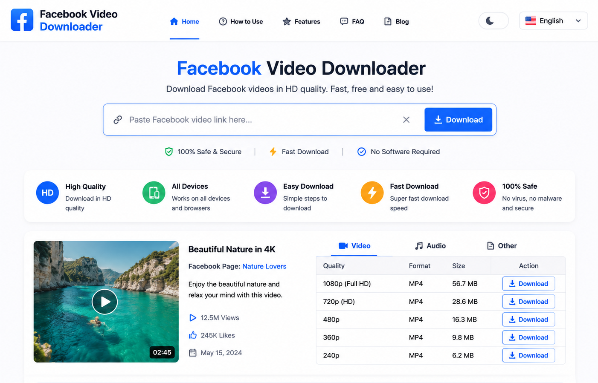
Task: Open the Nature Lovers page link
Action: (x=264, y=266)
